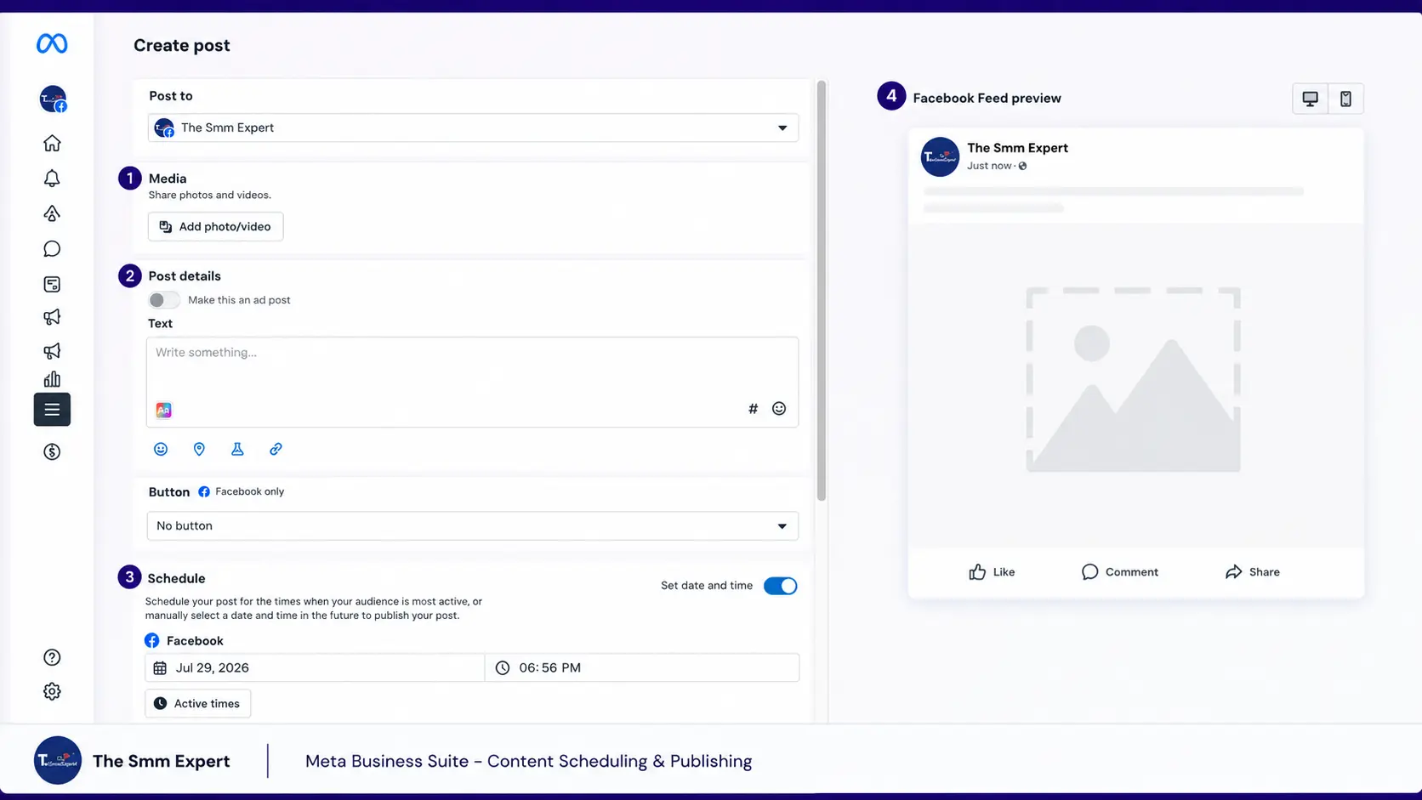
Task: Add a location with the pin icon
Action: coord(199,449)
